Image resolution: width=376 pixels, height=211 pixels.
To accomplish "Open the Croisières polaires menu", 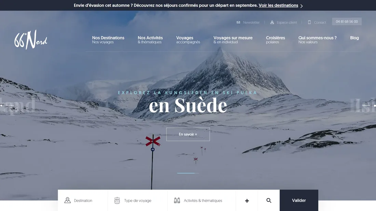I will [275, 40].
